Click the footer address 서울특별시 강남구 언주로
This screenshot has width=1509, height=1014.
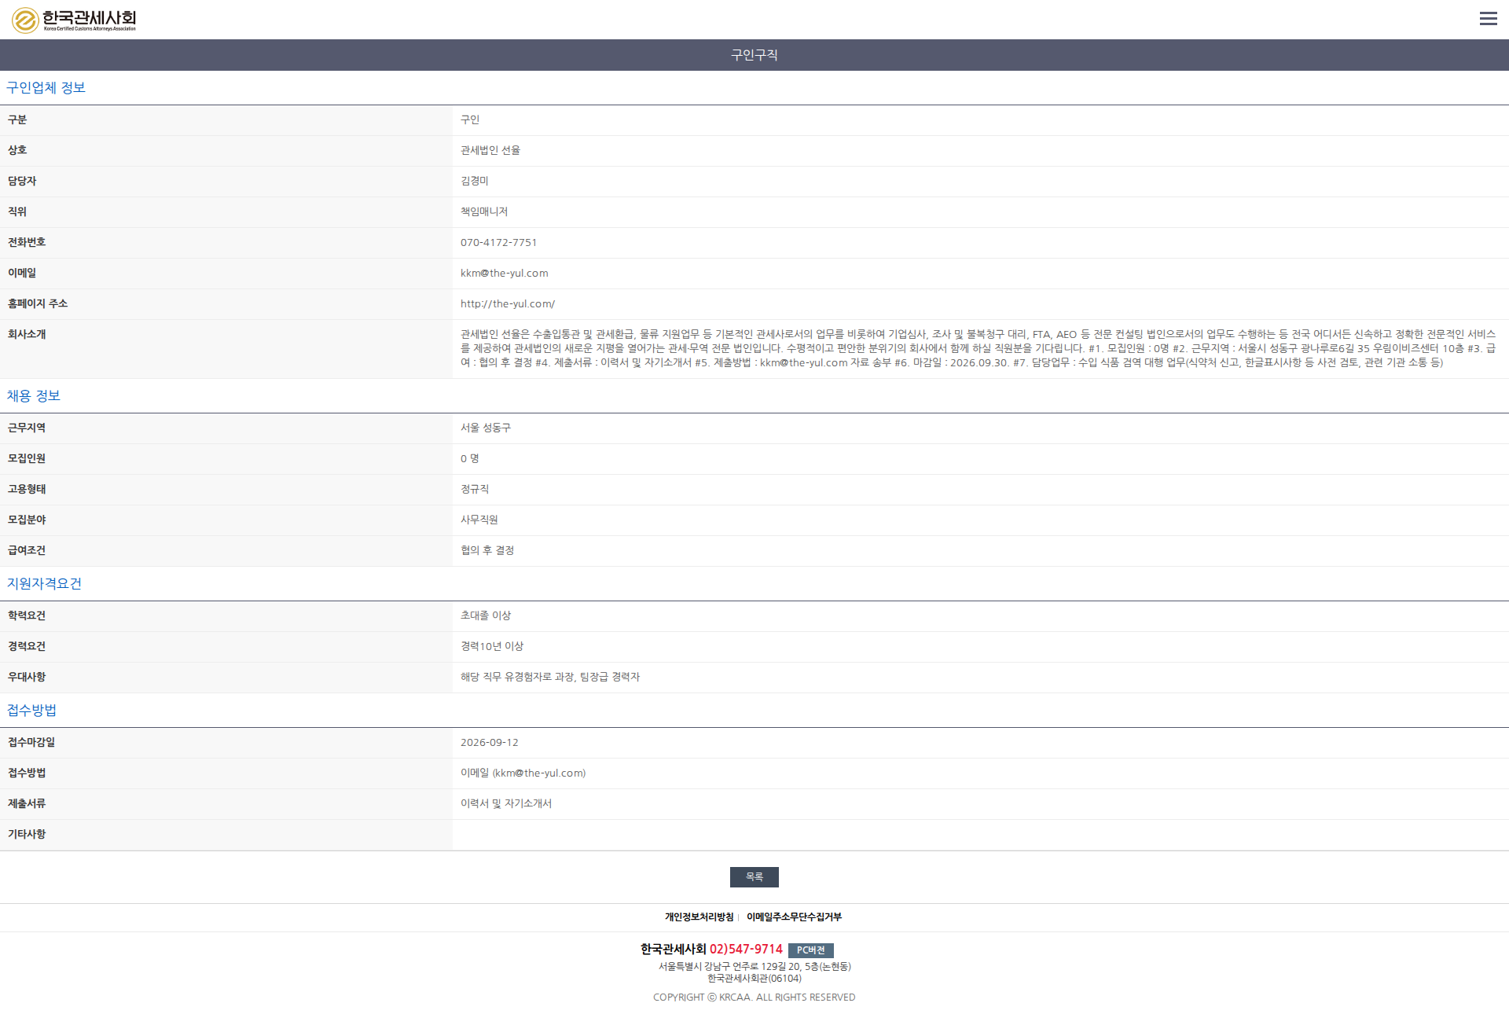tap(709, 967)
